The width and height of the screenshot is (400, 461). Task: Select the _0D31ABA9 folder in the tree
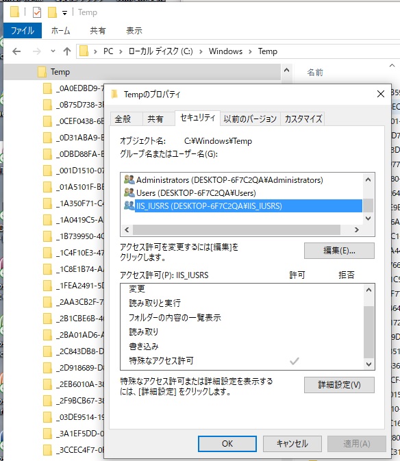[73, 138]
